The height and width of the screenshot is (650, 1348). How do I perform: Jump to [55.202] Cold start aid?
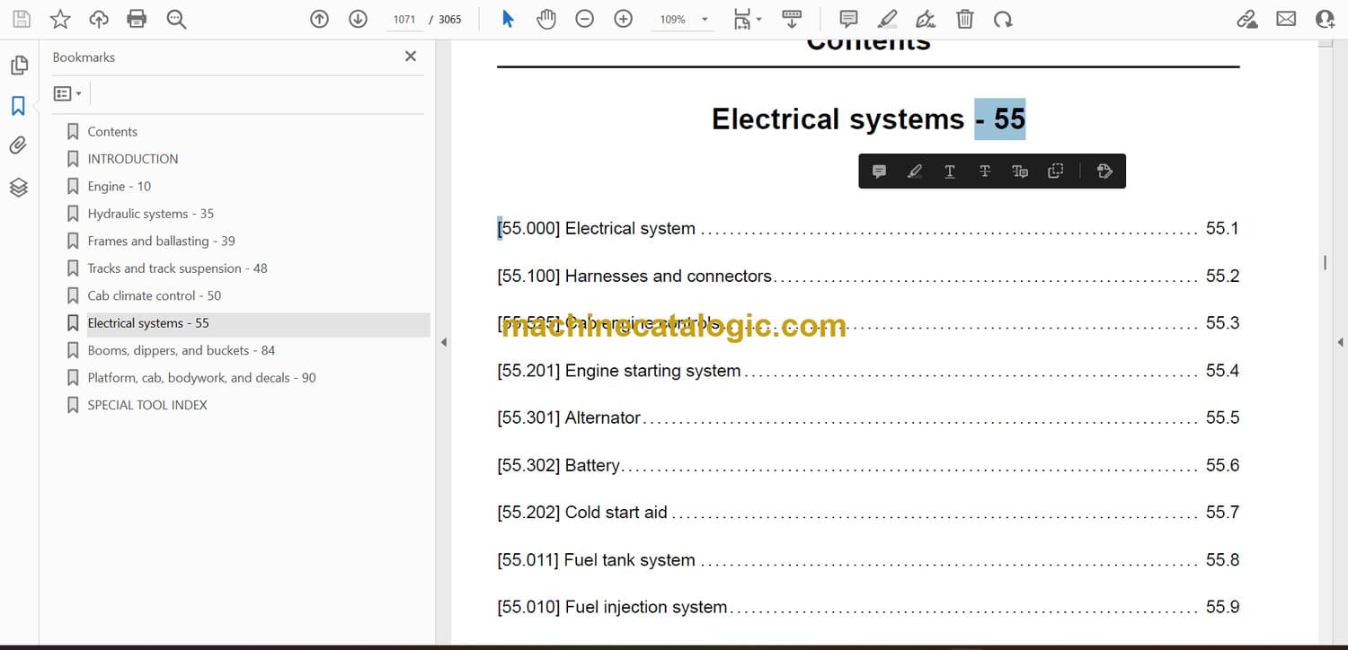pyautogui.click(x=868, y=513)
